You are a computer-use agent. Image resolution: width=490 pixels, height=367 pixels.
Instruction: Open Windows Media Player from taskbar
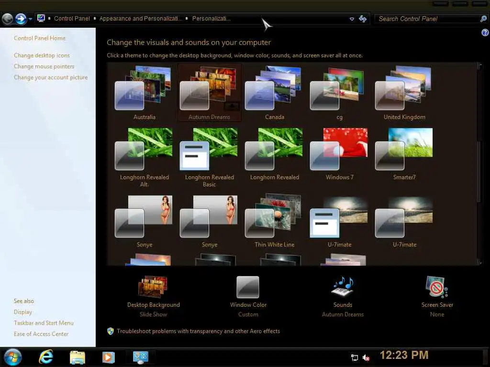pyautogui.click(x=109, y=357)
